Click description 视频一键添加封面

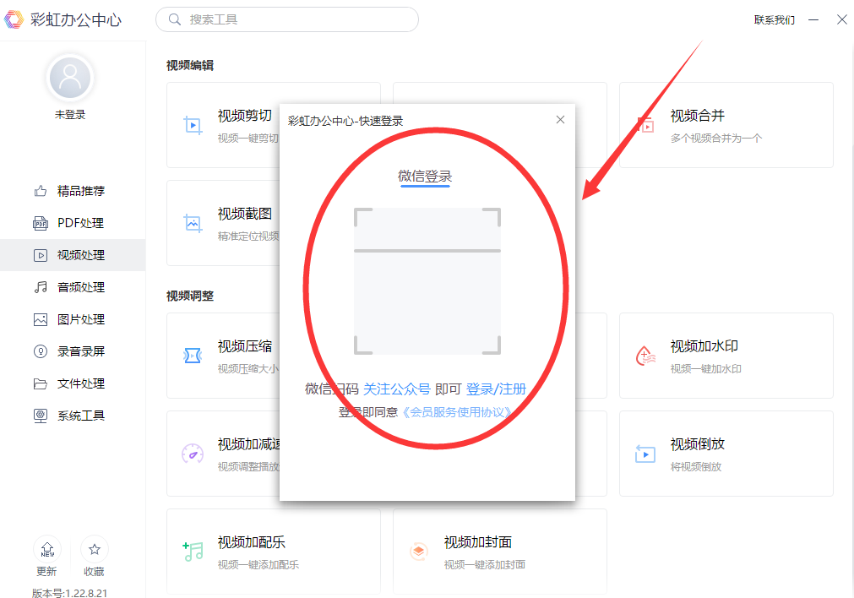(x=484, y=565)
